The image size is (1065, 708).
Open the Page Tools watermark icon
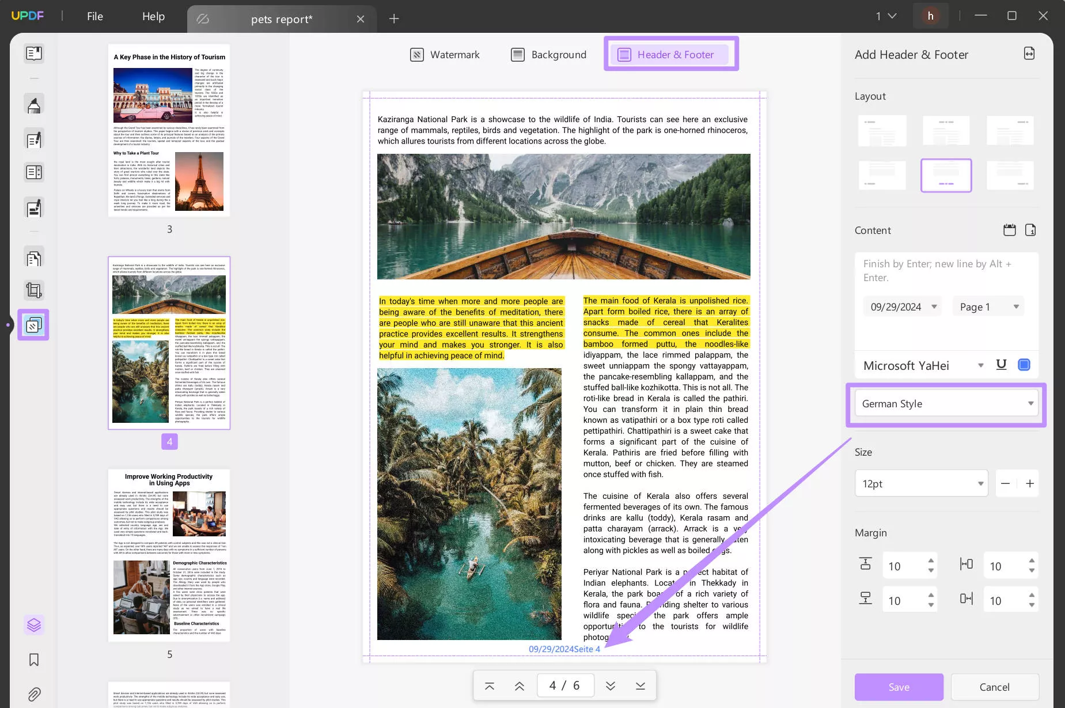(x=33, y=325)
